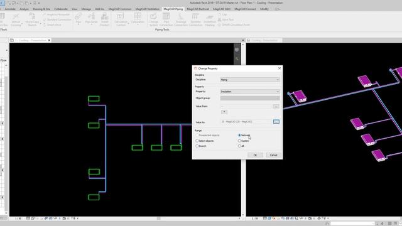Open the View ribbon tab

click(x=74, y=9)
